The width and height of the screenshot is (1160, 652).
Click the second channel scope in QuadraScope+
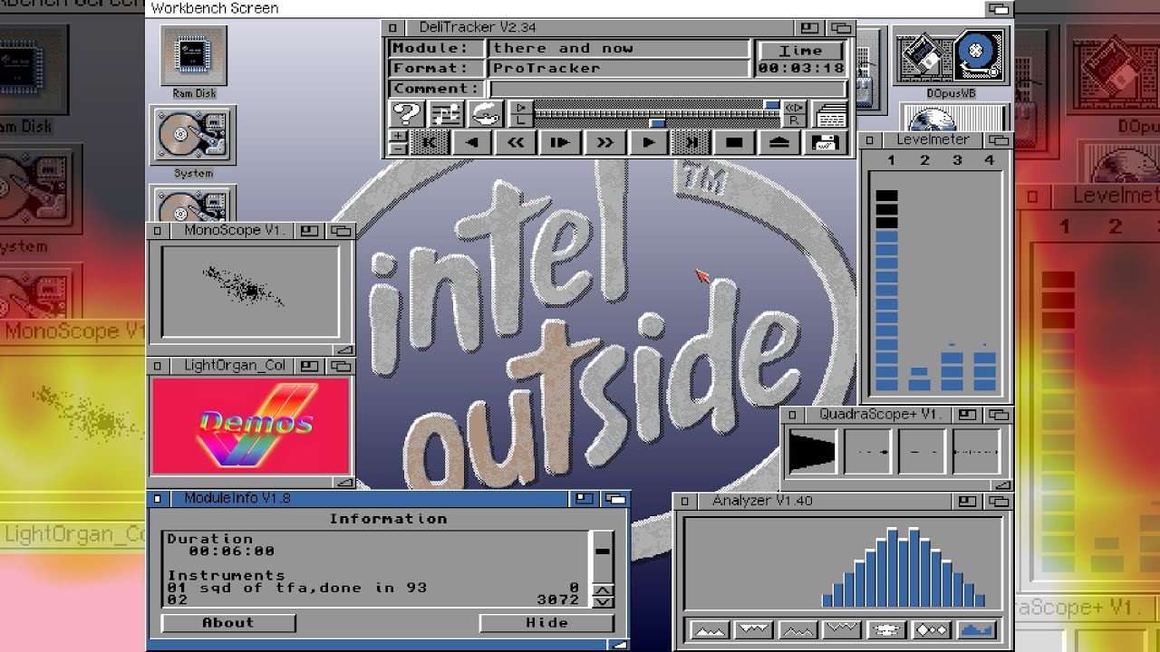867,450
